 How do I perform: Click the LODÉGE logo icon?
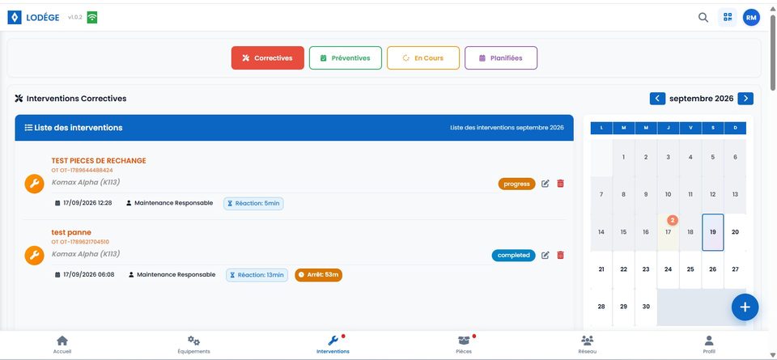pos(15,17)
